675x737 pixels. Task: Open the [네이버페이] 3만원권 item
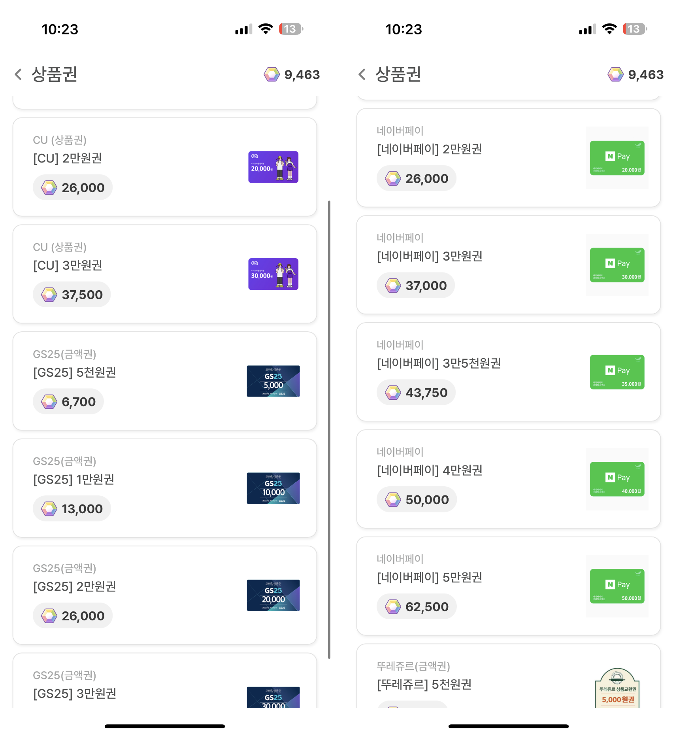pos(509,265)
